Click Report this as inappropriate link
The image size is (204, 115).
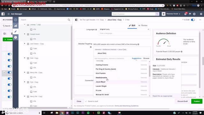(162, 96)
